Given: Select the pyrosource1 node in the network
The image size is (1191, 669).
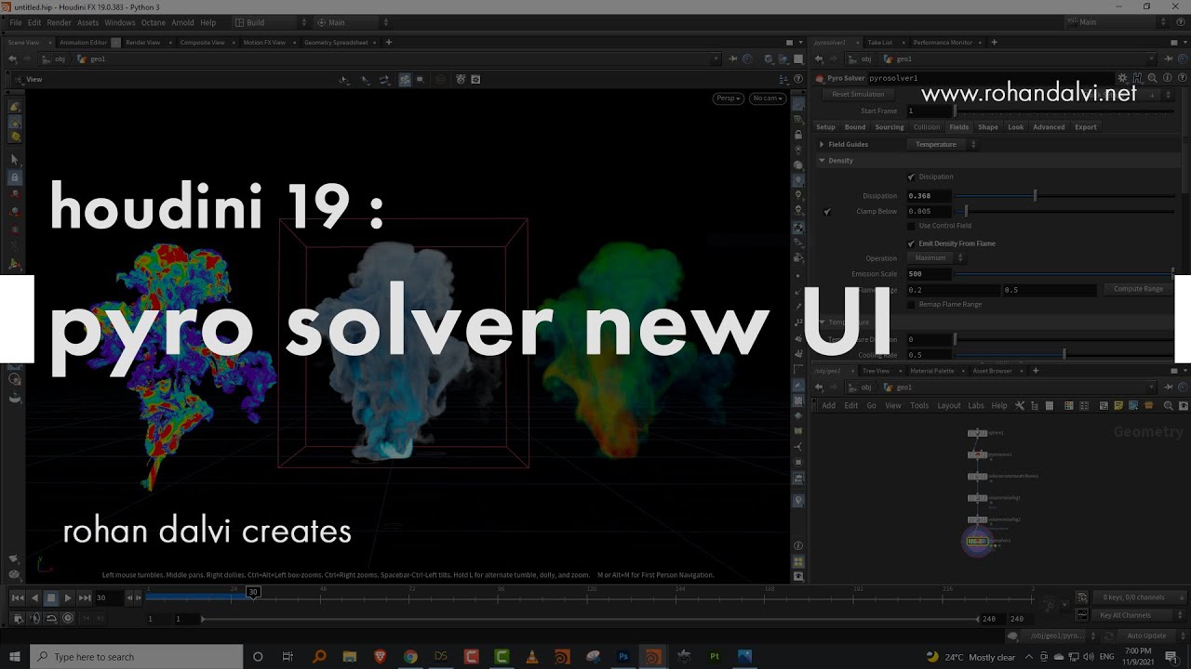Looking at the screenshot, I should point(976,454).
